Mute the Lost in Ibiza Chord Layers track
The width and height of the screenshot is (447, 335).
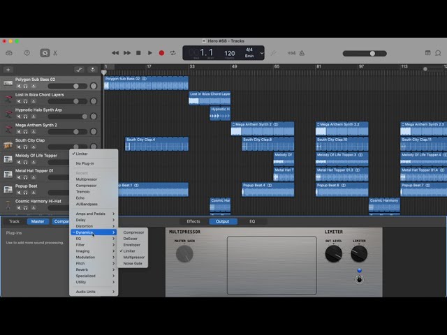pos(19,101)
